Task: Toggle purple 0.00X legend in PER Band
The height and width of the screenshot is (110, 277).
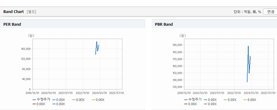Action: point(59,104)
